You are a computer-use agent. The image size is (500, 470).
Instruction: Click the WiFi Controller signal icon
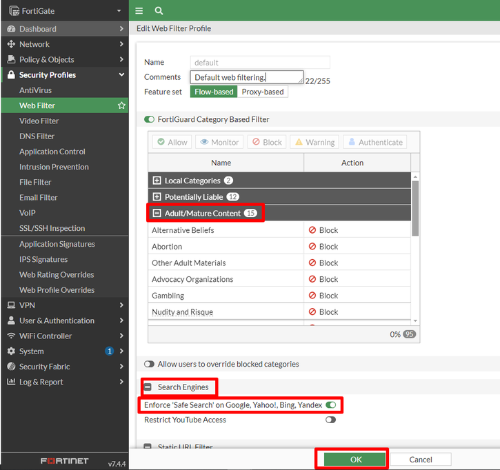point(11,336)
